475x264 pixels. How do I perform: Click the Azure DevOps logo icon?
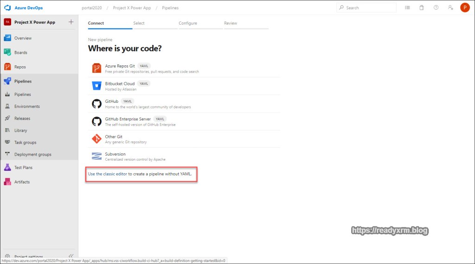tap(7, 8)
